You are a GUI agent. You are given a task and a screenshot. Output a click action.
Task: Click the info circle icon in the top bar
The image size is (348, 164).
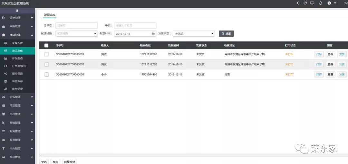coord(329,3)
